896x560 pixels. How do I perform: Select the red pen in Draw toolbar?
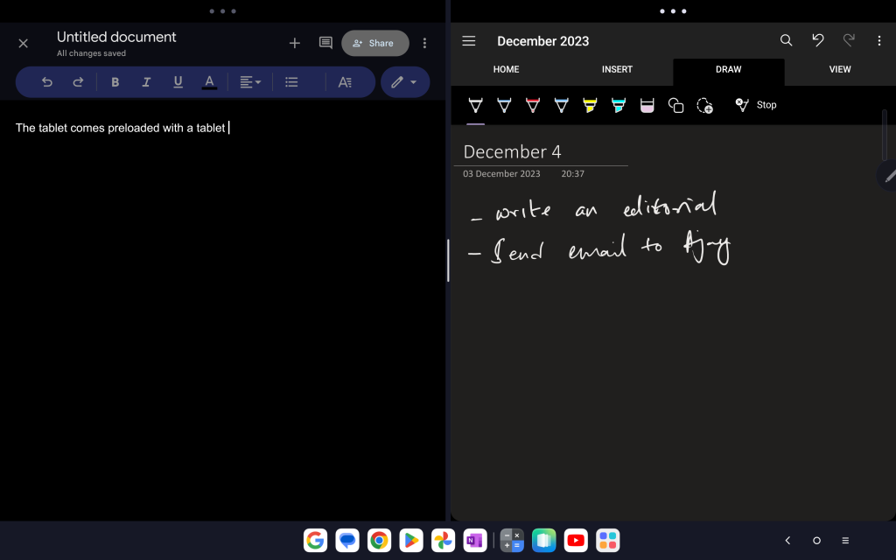(533, 105)
